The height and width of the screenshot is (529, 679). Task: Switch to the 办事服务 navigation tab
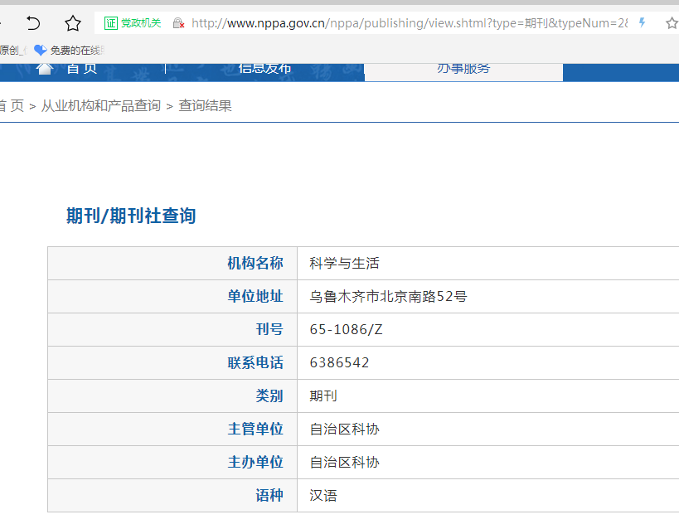[x=463, y=70]
